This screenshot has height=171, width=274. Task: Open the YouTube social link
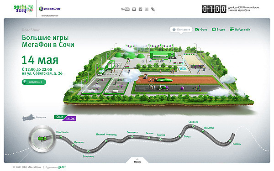pos(126,9)
